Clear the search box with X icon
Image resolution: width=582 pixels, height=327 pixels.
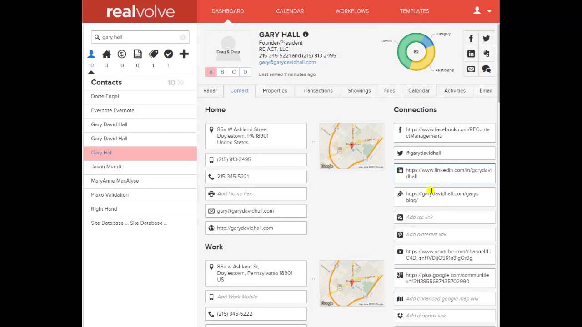pyautogui.click(x=182, y=37)
